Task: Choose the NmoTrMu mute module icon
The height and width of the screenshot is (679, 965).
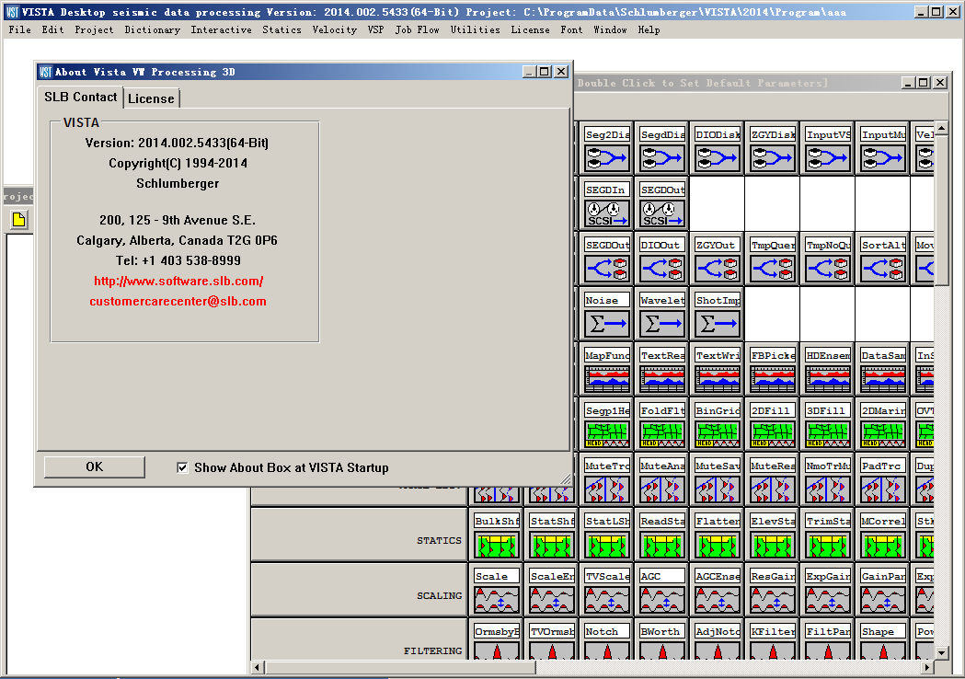Action: pyautogui.click(x=828, y=489)
